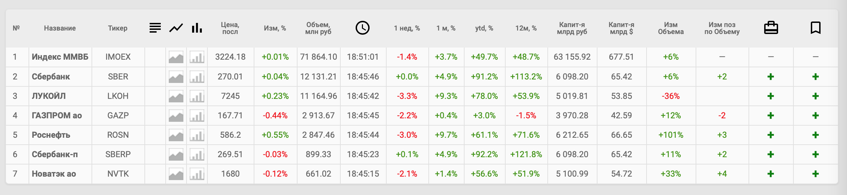Open the area chart thumbnail for Сбербанк
Viewport: 847px width, 195px height.
(176, 77)
